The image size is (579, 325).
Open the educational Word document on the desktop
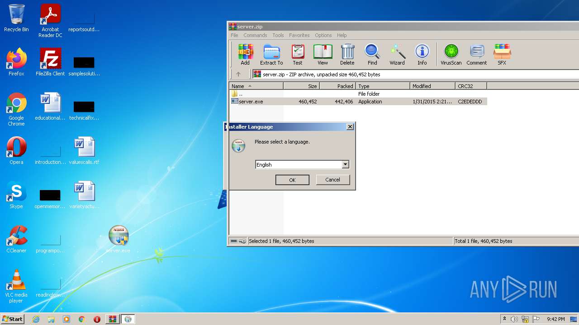pos(50,107)
